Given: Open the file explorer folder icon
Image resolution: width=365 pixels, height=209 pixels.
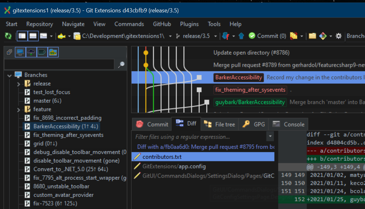Looking at the screenshot, I should tap(312, 36).
